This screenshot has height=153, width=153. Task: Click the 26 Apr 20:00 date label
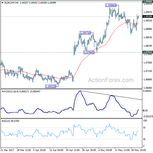tap(89, 150)
